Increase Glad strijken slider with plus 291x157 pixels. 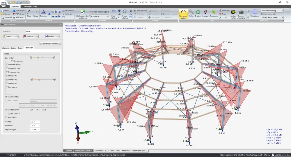tap(54, 57)
